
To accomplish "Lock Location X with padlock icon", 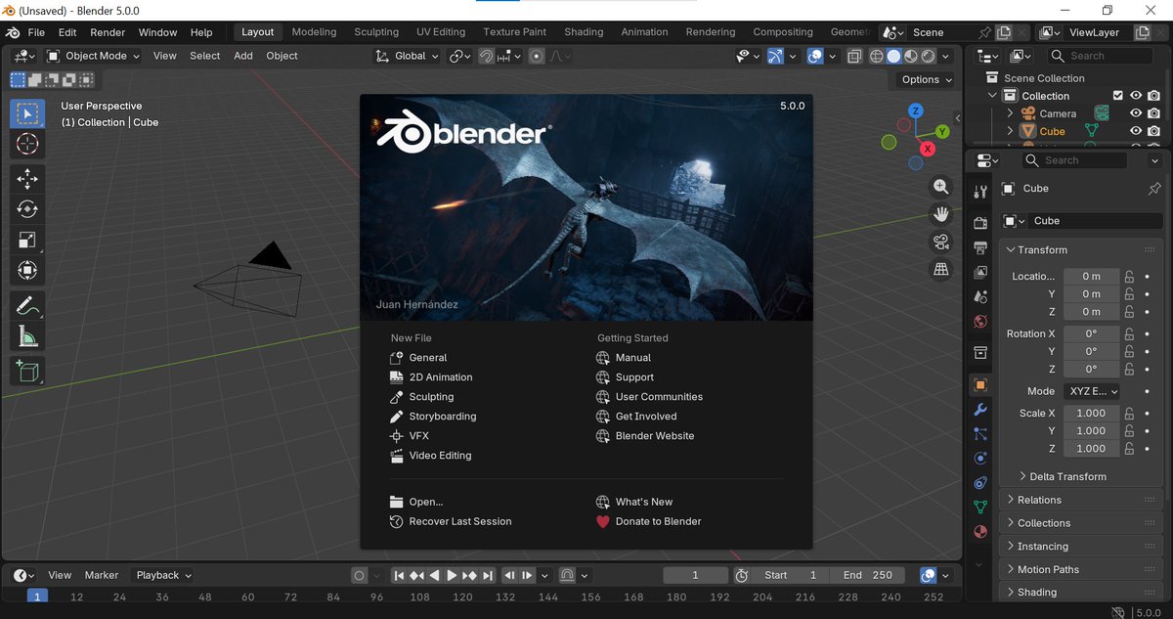I will (1129, 276).
